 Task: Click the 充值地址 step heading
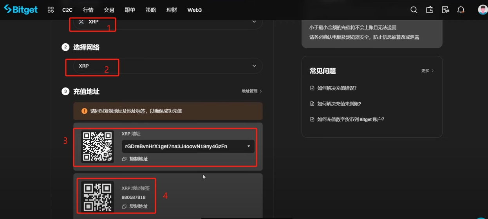(x=86, y=91)
